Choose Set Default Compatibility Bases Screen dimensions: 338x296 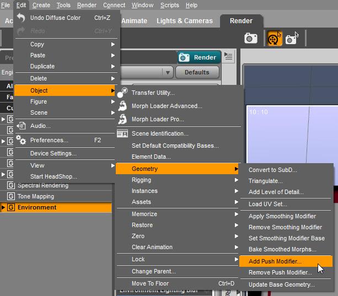[x=178, y=146]
